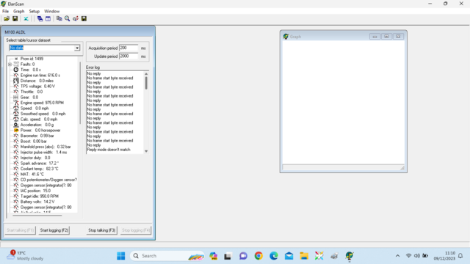The height and width of the screenshot is (264, 470).
Task: Click the gear shift icon beside Gear
Action: coord(16,98)
